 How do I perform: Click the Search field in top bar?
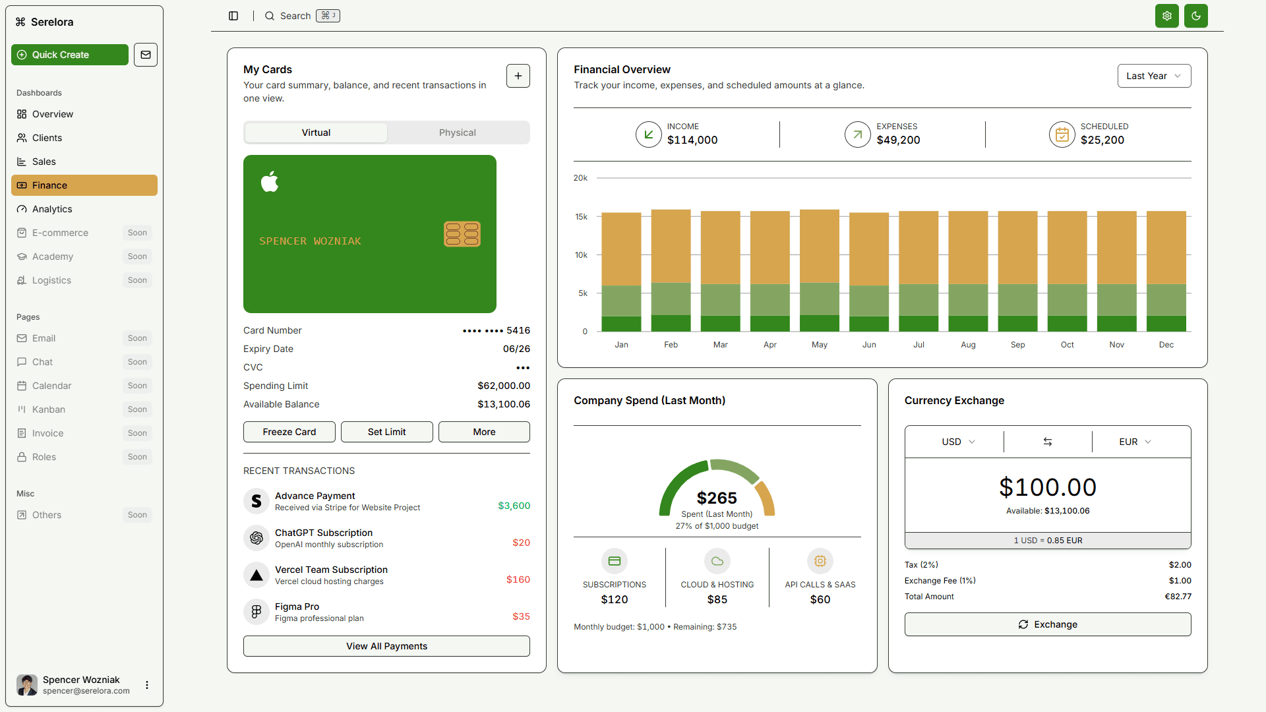click(302, 16)
